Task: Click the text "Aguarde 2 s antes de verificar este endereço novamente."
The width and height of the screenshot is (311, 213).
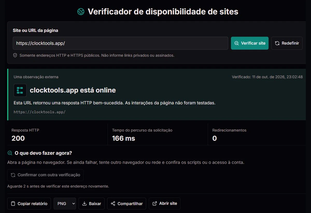Action: click(x=58, y=186)
